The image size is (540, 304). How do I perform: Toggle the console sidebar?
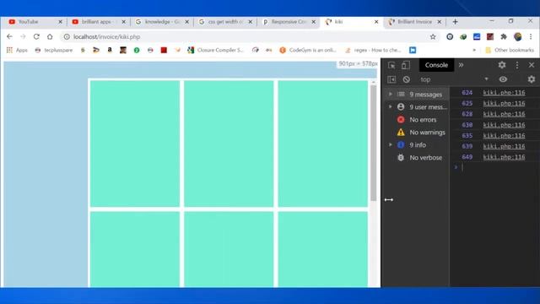coord(391,79)
